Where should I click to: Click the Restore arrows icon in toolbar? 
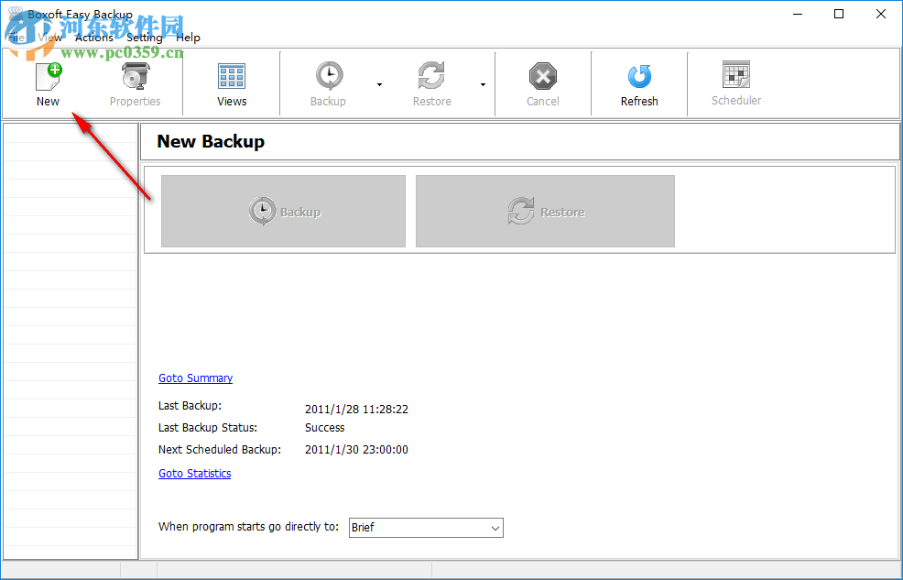tap(431, 73)
